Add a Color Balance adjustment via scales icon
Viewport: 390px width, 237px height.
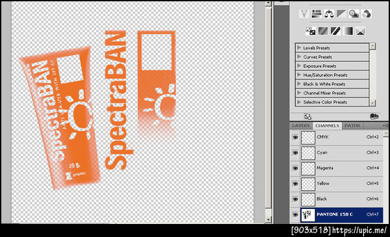tap(329, 14)
